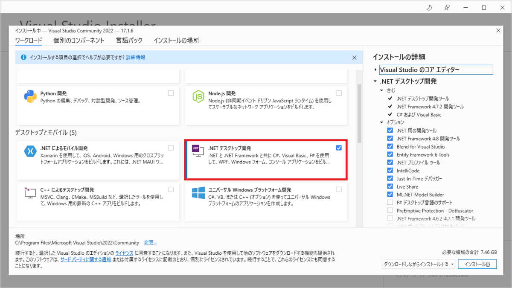Enable .NET Framework 4.6.2-4.7.1 開発ツール option

click(390, 218)
